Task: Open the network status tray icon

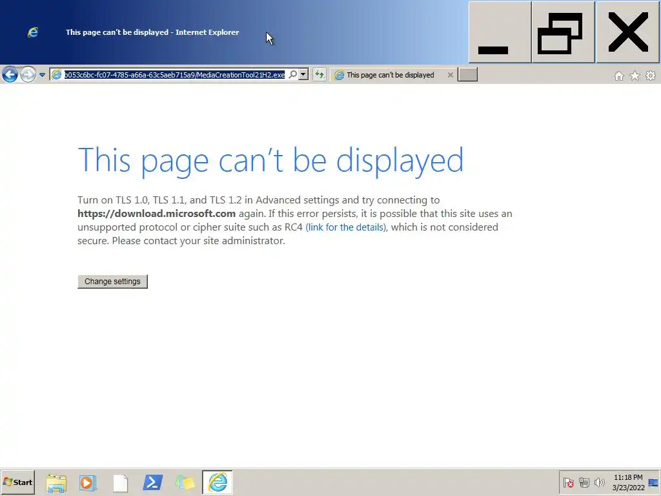Action: [584, 482]
